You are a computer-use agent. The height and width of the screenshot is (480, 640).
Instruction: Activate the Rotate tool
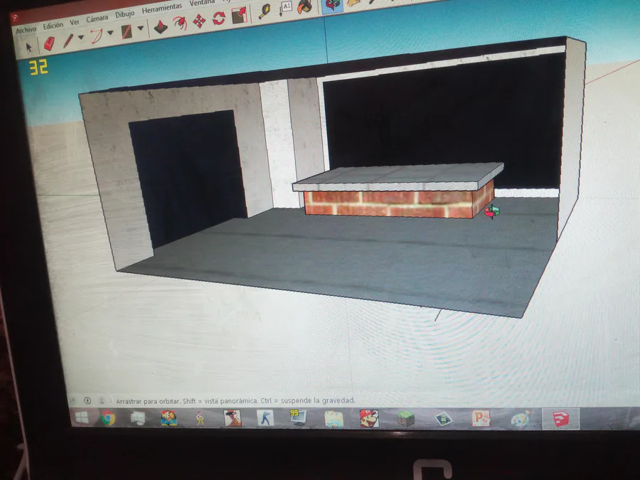point(219,18)
